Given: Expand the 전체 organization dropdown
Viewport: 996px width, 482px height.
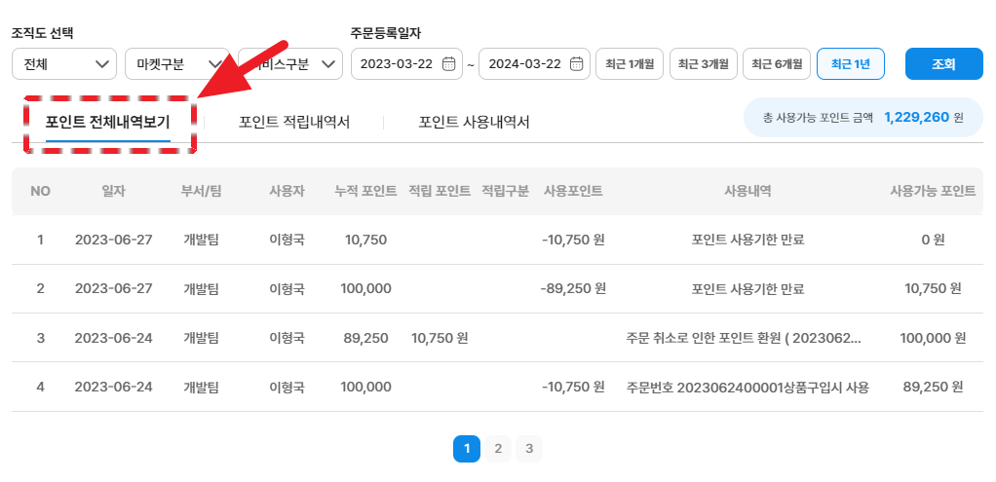Looking at the screenshot, I should [64, 64].
